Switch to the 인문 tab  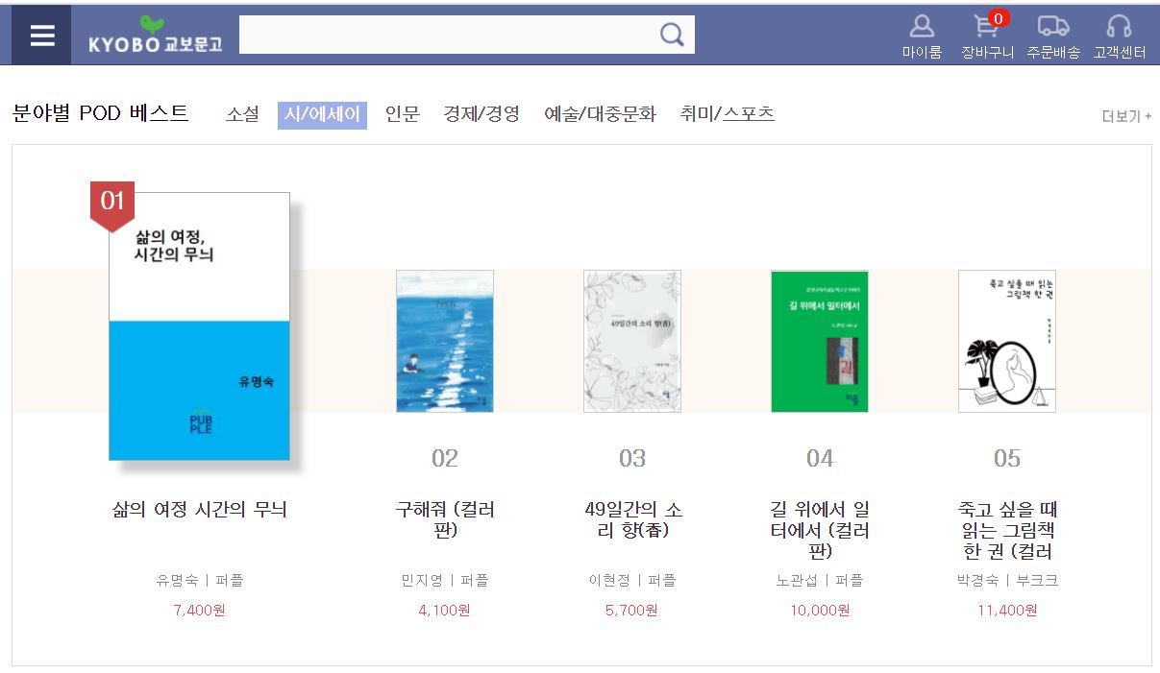[x=403, y=114]
